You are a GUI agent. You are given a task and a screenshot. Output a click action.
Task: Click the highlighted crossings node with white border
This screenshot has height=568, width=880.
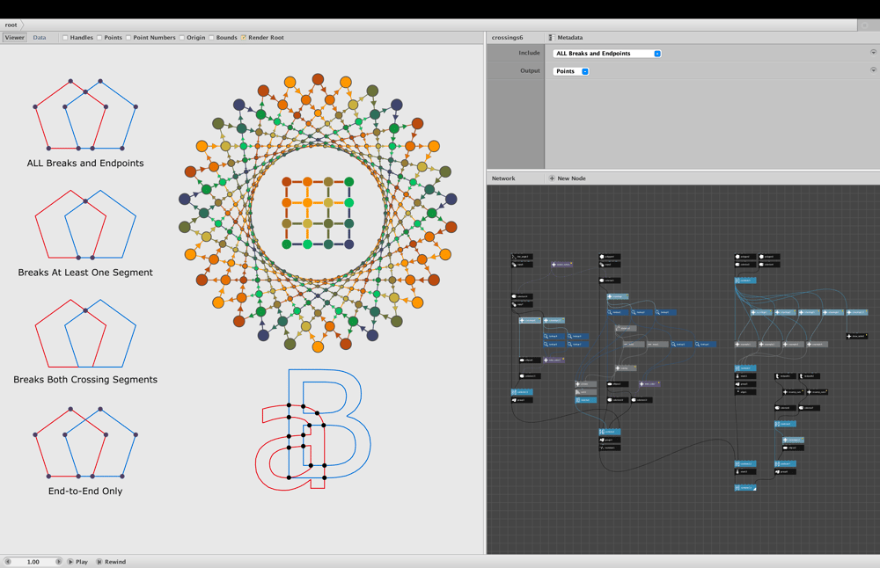[530, 320]
